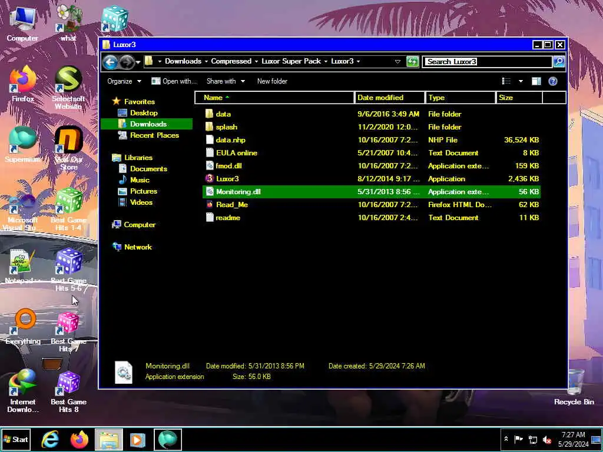Viewport: 603px width, 452px height.
Task: Click the Luxor3 application icon
Action: [x=209, y=179]
